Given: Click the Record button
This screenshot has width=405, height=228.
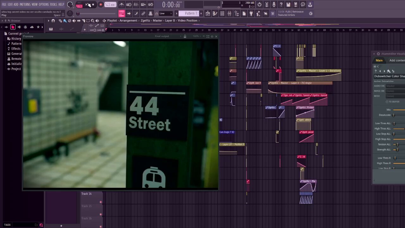Looking at the screenshot, I should pyautogui.click(x=101, y=5).
